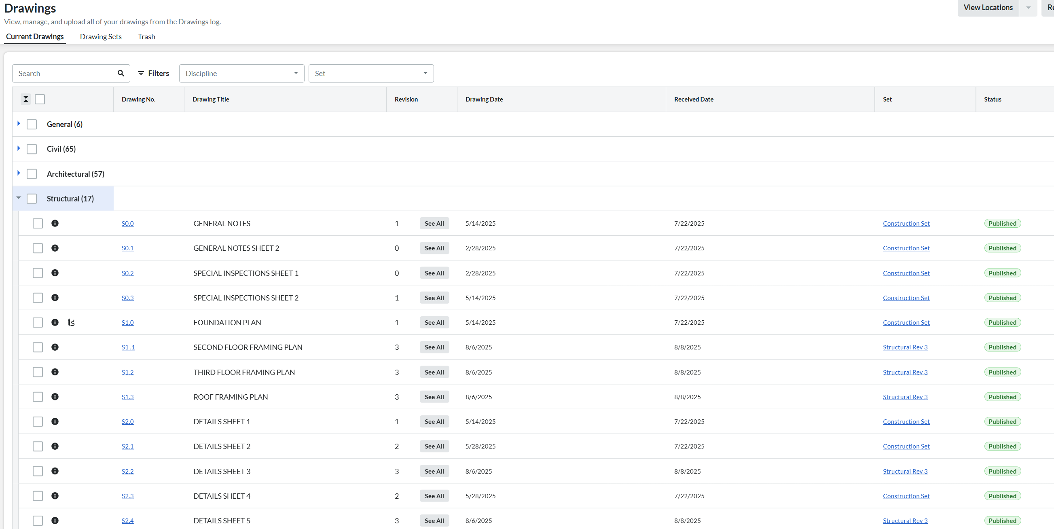The height and width of the screenshot is (529, 1054).
Task: Collapse the Structural (17) group
Action: click(19, 198)
